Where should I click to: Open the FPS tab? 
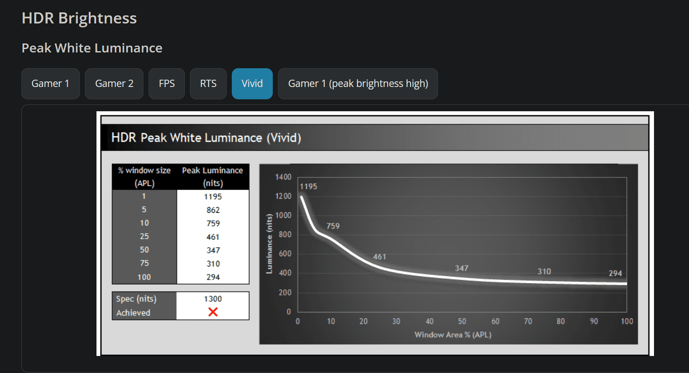tap(166, 84)
